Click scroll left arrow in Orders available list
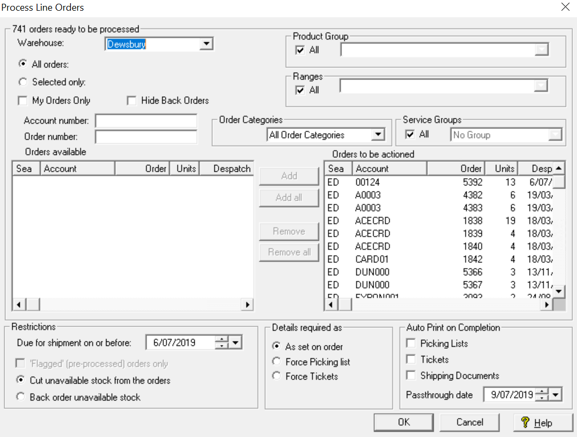The image size is (577, 437). 19,305
